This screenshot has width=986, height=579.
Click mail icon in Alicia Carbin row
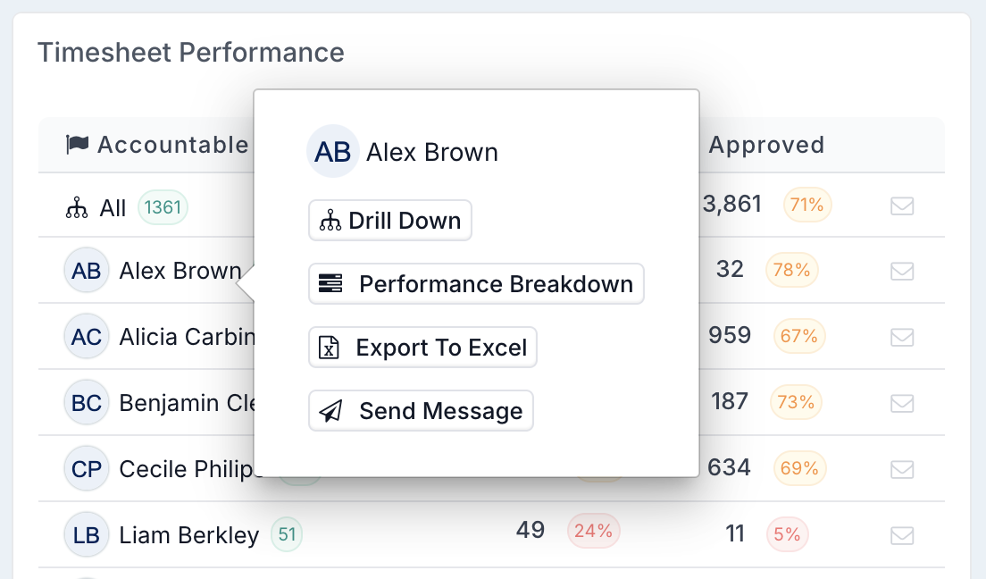tap(902, 338)
